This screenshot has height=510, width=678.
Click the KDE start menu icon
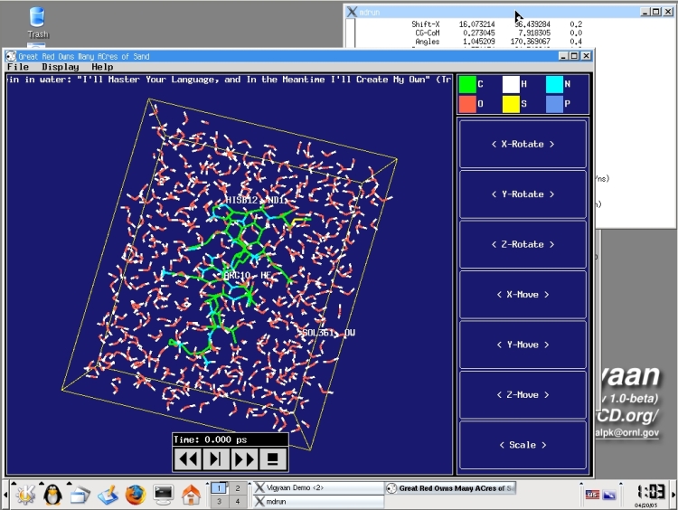coord(24,495)
